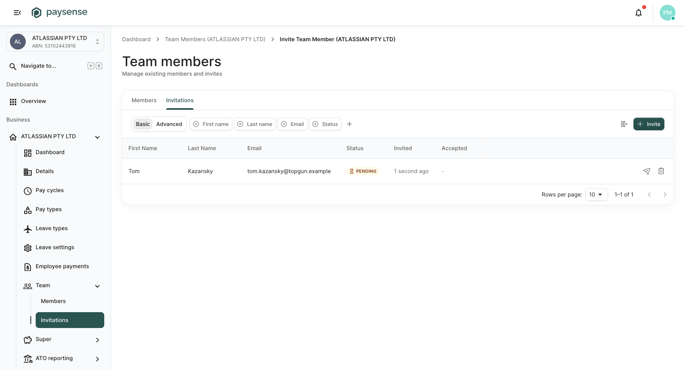The image size is (685, 370).
Task: Click the plus add-filter icon
Action: (x=349, y=124)
